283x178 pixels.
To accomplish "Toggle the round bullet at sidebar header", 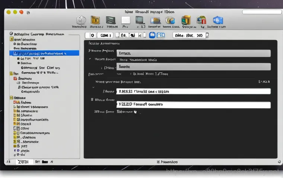I will pyautogui.click(x=11, y=34).
